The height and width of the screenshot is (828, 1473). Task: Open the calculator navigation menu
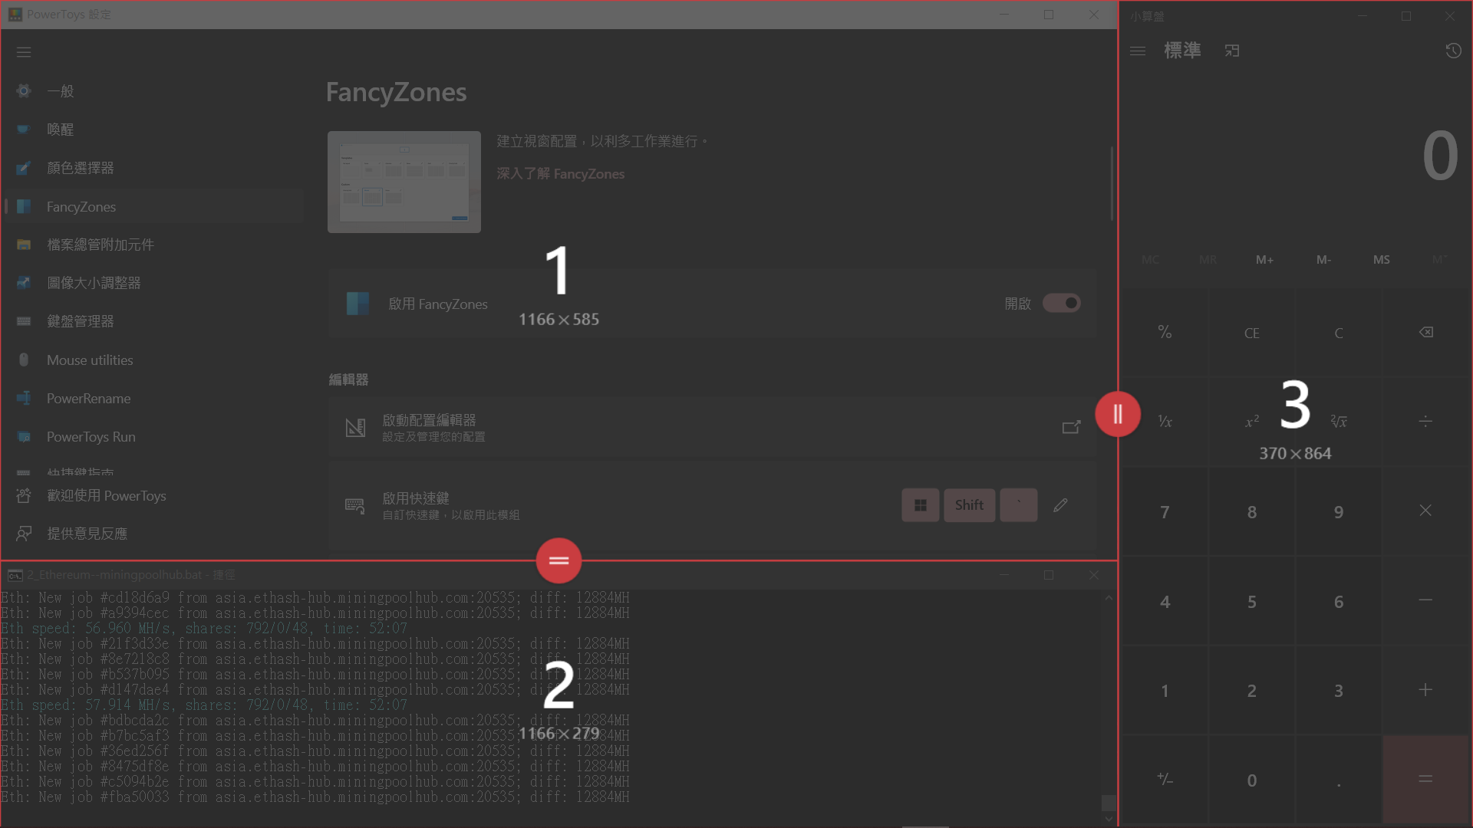pos(1138,51)
